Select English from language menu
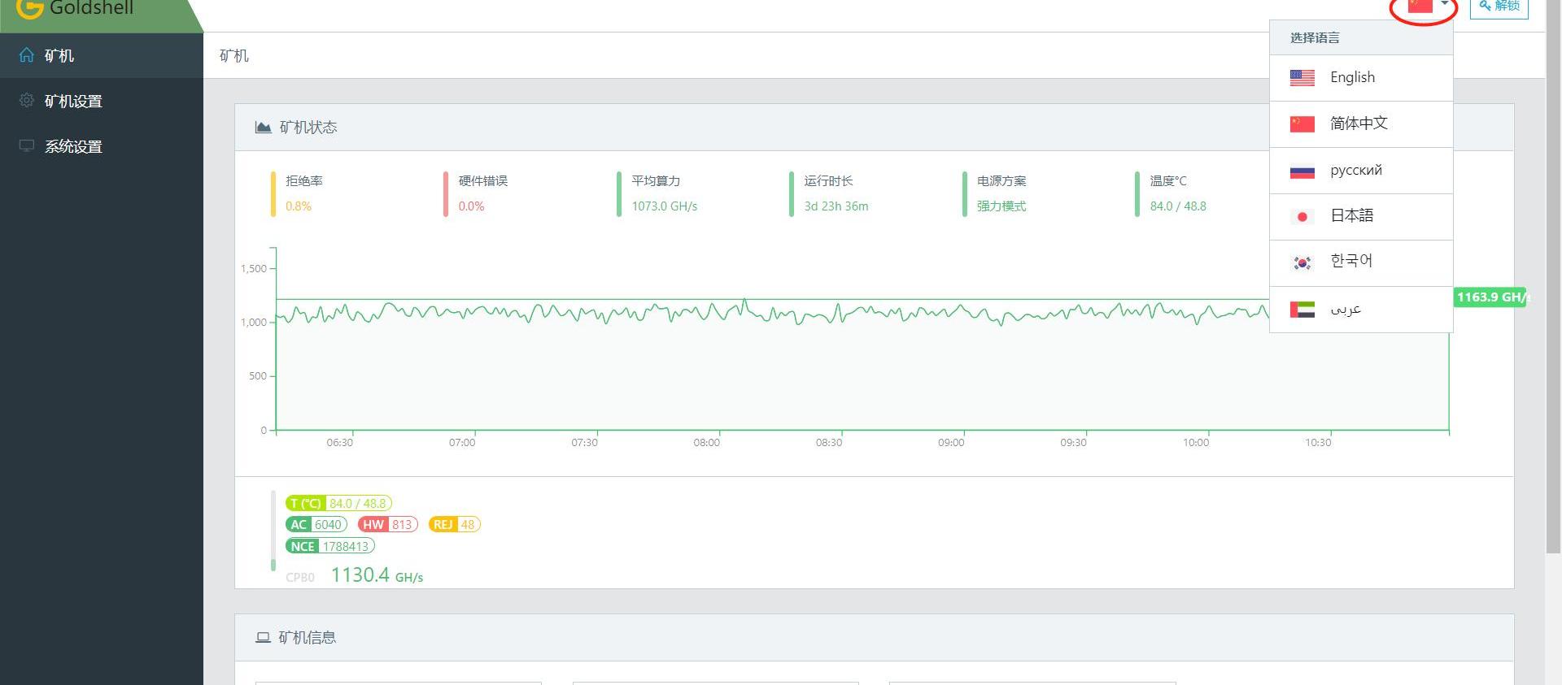This screenshot has height=685, width=1562. pos(1352,78)
